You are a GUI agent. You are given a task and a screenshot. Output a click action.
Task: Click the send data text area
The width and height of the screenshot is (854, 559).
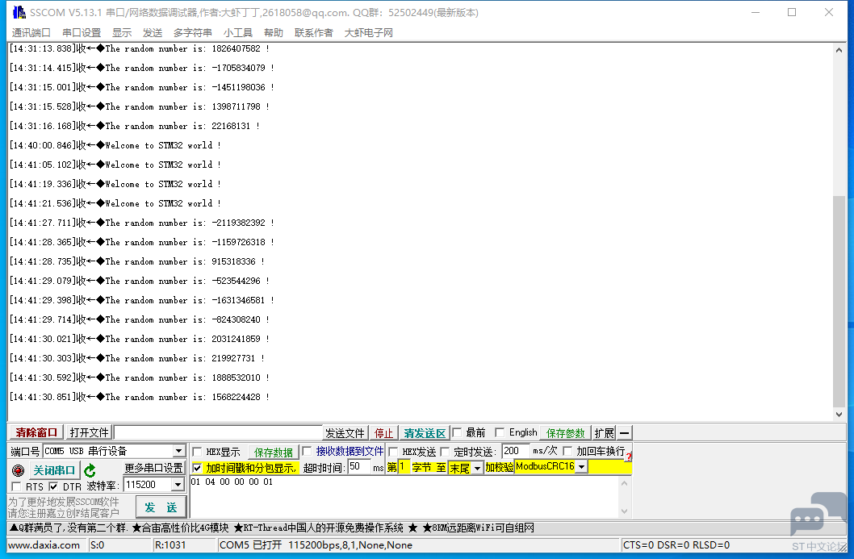tap(404, 496)
